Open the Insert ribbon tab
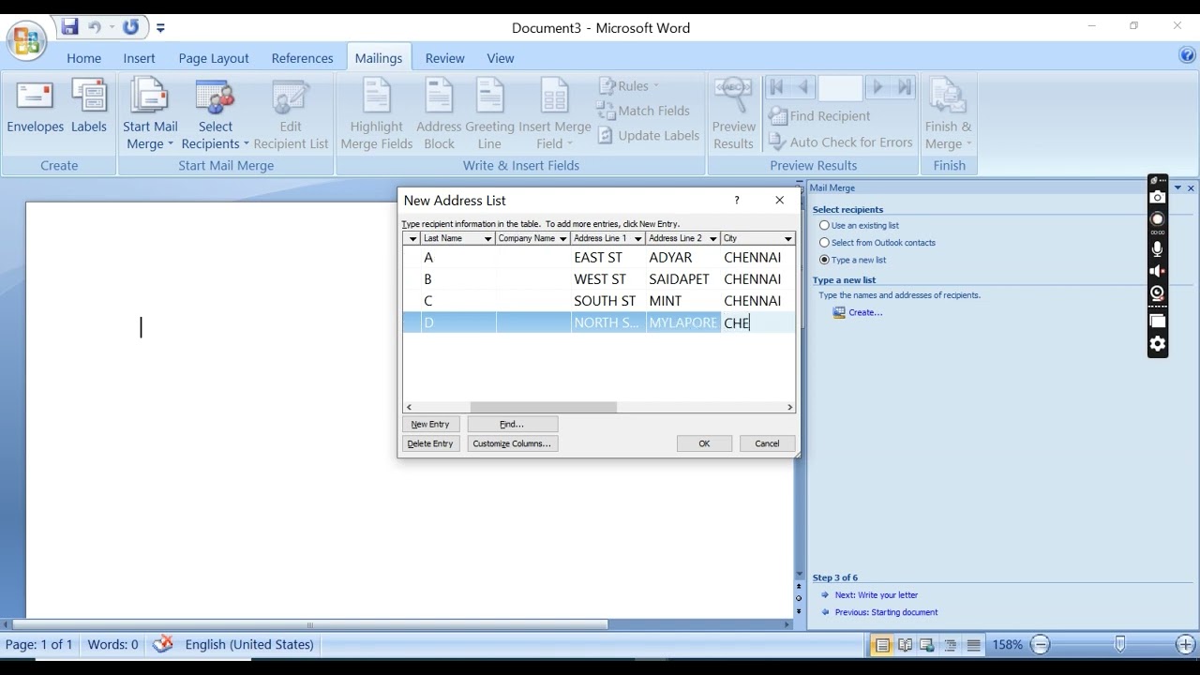Screen dimensions: 1200x675 click(139, 58)
